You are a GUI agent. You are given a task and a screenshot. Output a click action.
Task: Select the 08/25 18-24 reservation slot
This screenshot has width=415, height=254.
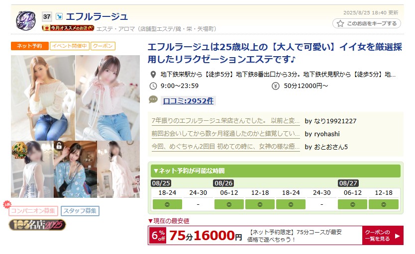167,204
